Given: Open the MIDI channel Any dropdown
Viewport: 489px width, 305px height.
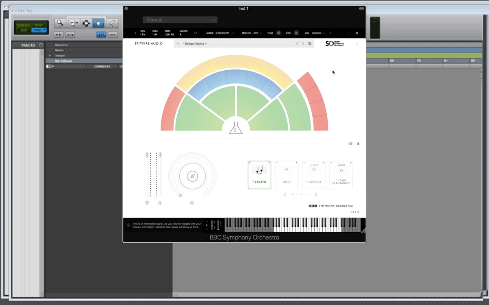Looking at the screenshot, I should tap(258, 33).
